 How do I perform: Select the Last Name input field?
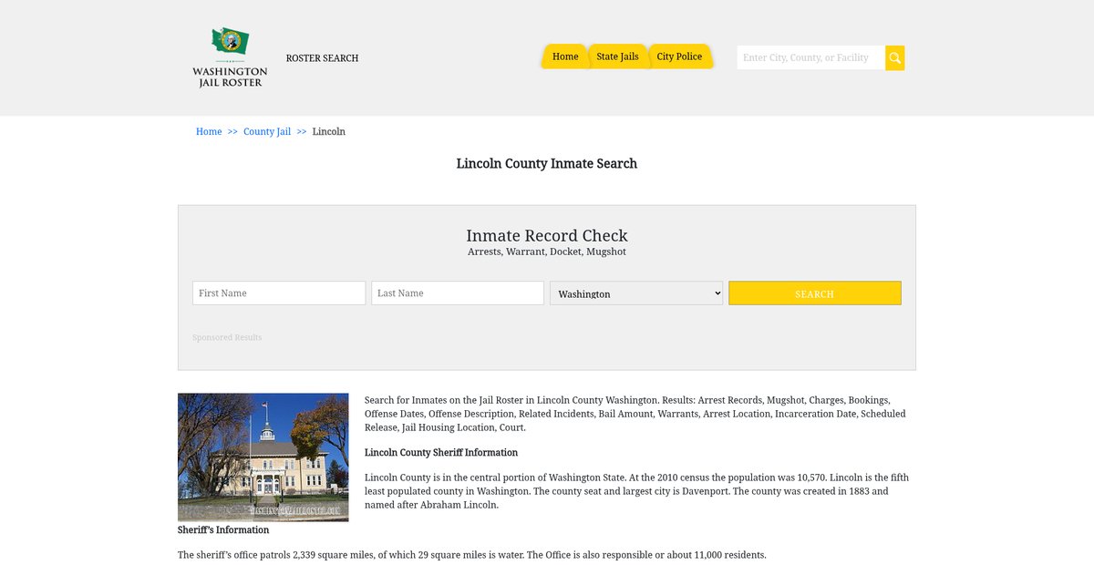coord(458,293)
